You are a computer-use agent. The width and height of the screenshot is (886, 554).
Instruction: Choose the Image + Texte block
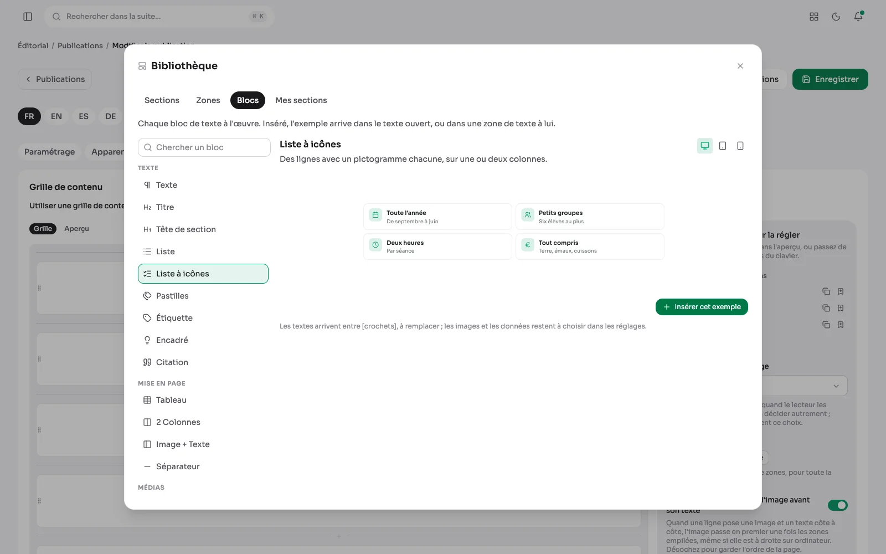click(x=203, y=444)
